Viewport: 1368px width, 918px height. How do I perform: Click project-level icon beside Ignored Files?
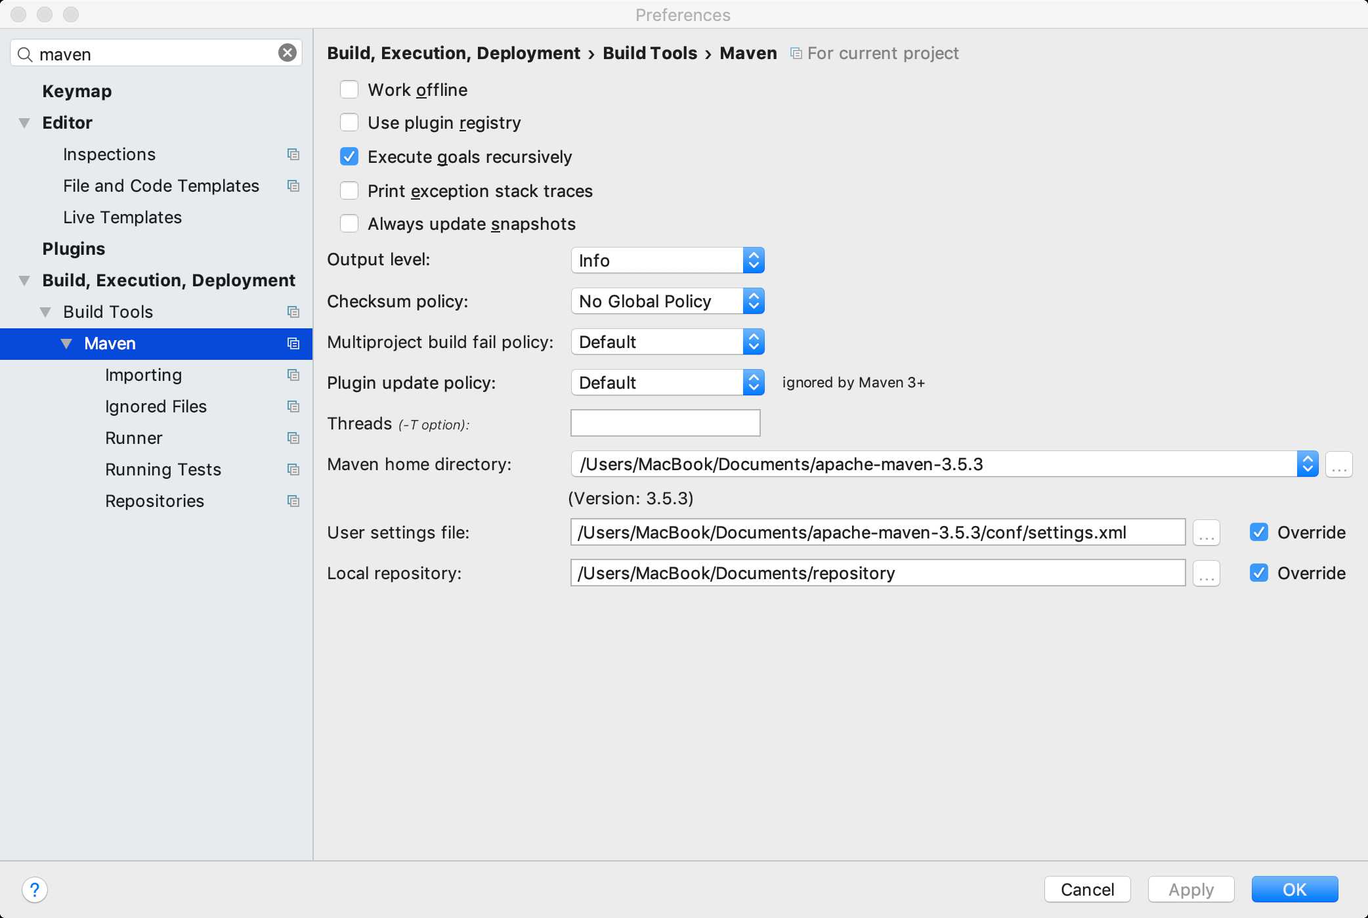point(293,406)
